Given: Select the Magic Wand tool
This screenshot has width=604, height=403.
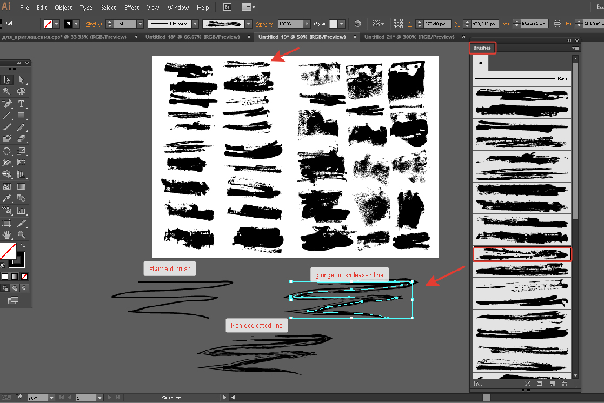Looking at the screenshot, I should (7, 92).
